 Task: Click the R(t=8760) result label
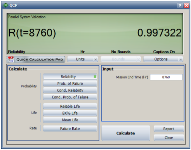click(32, 33)
